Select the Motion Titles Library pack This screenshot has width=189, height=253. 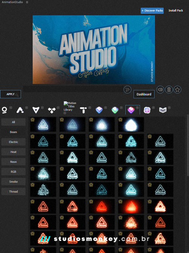70,106
